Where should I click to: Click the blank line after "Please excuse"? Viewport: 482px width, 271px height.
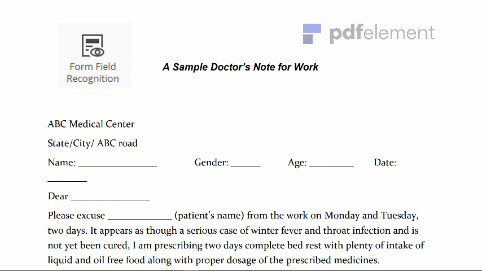[x=139, y=217]
